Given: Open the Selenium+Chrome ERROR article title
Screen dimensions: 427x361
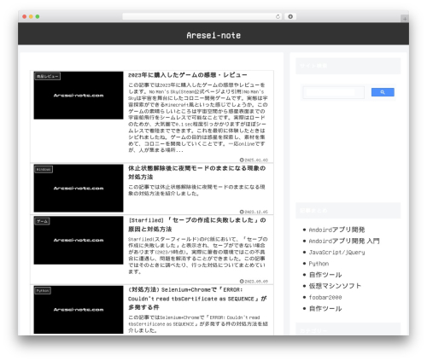Looking at the screenshot, I should coord(197,299).
